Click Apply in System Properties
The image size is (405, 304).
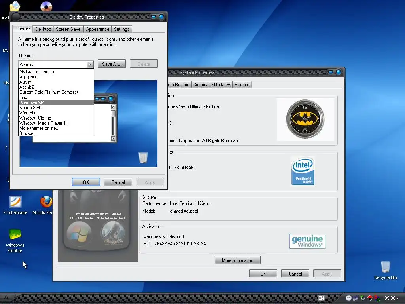coord(327,274)
